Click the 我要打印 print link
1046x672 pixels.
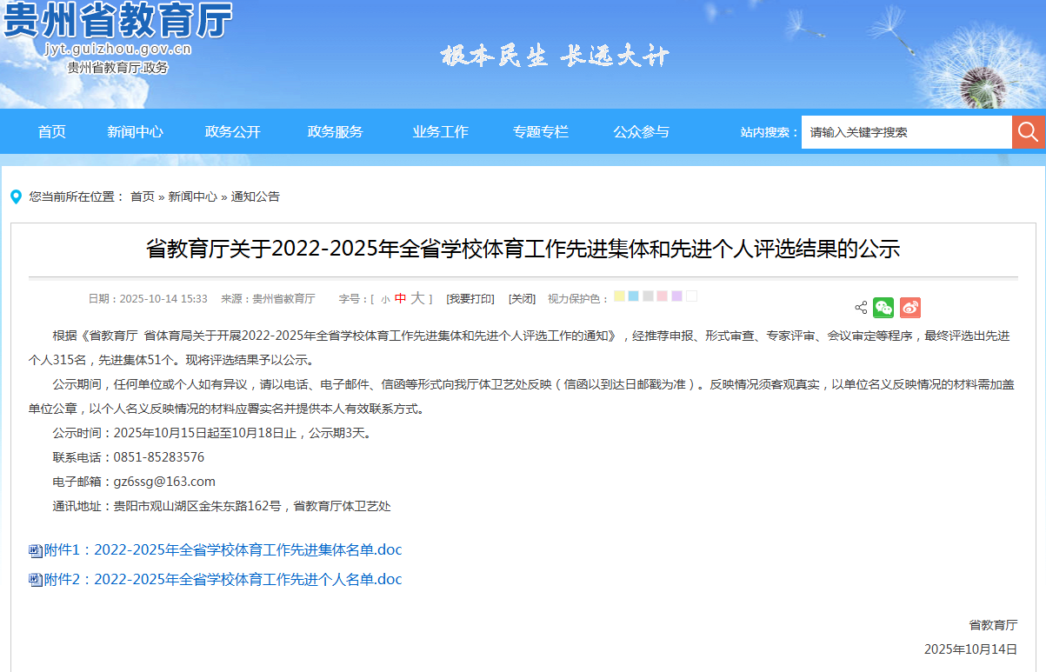[470, 299]
